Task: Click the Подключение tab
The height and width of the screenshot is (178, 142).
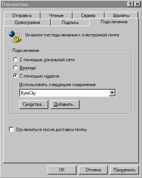Action: pos(114,22)
